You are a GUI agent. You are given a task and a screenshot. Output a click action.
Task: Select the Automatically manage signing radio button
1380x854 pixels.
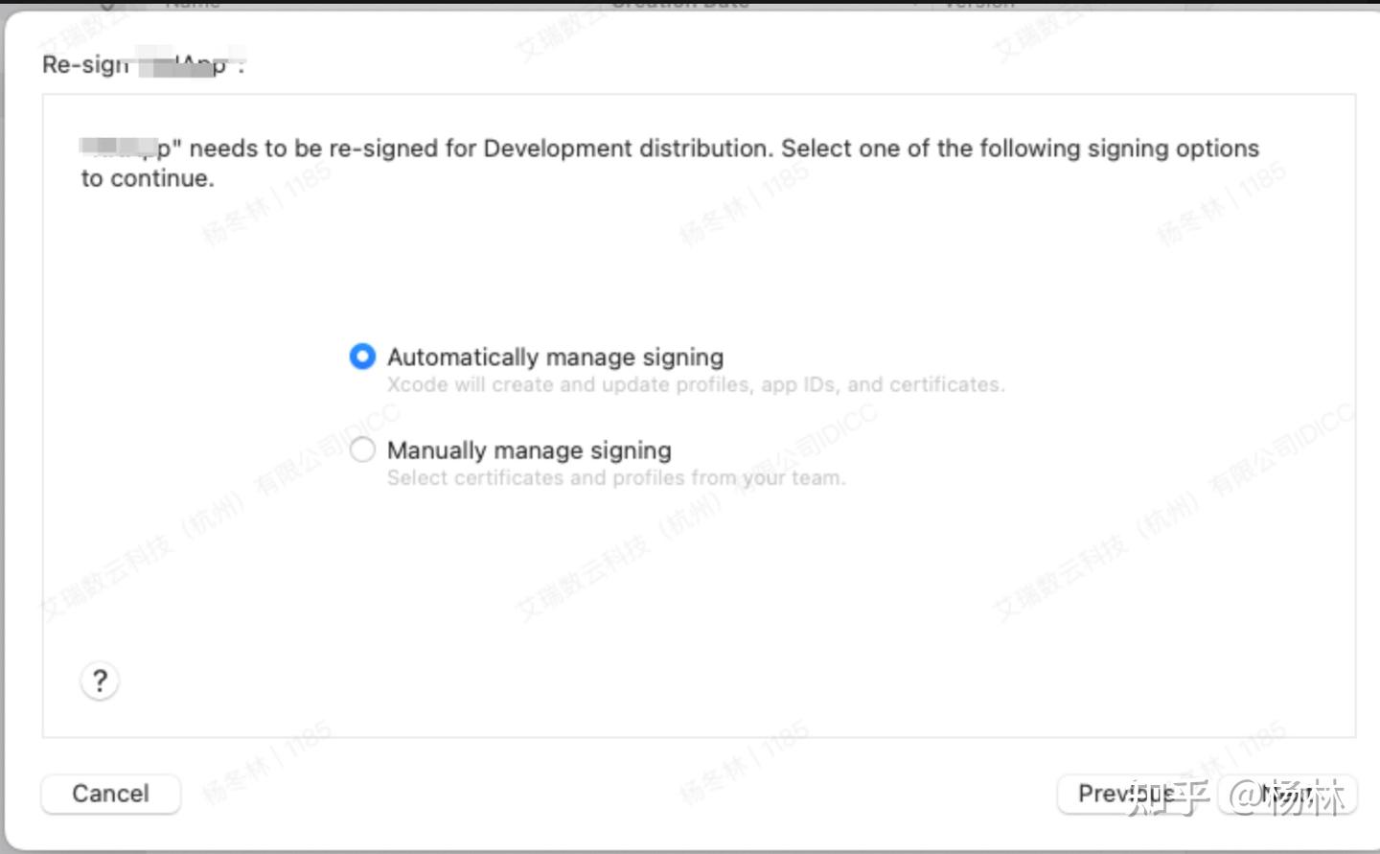pyautogui.click(x=362, y=357)
